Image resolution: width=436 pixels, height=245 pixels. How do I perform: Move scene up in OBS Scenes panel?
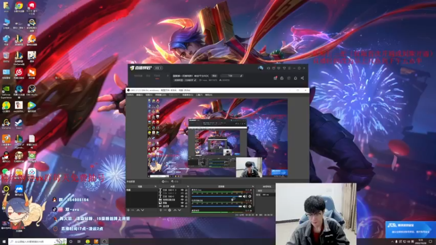[x=138, y=210]
